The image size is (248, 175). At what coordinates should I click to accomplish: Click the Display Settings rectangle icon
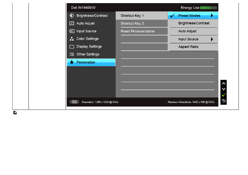(x=72, y=47)
